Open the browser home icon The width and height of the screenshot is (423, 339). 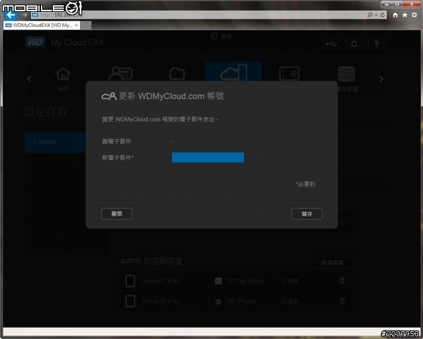tap(395, 15)
